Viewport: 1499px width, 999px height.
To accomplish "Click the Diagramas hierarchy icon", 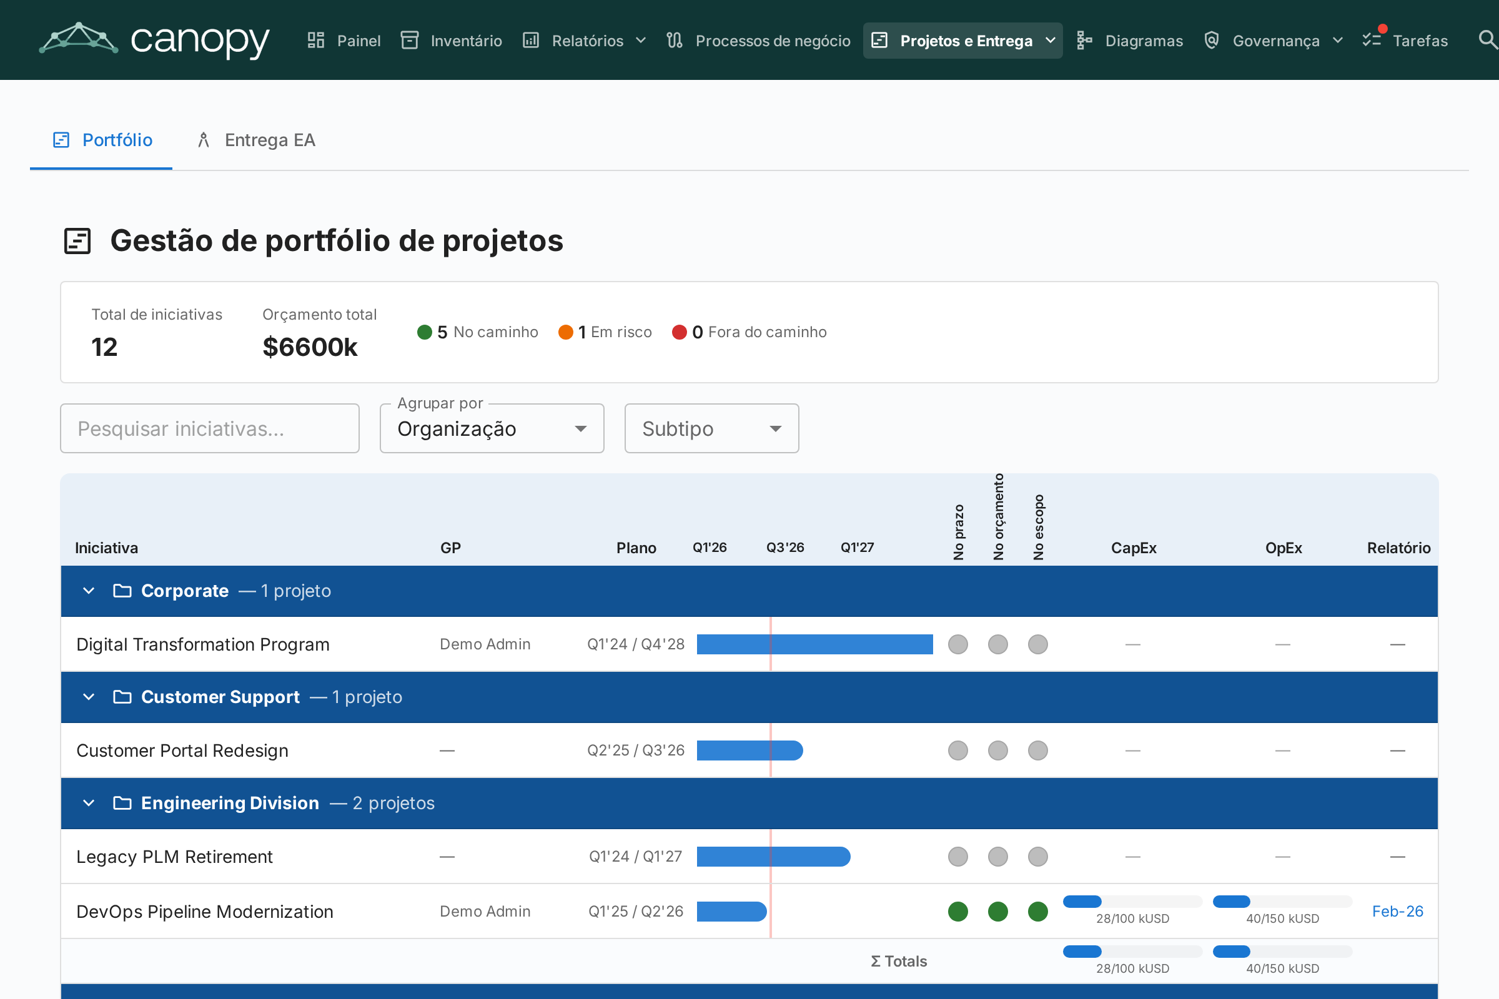I will 1084,41.
